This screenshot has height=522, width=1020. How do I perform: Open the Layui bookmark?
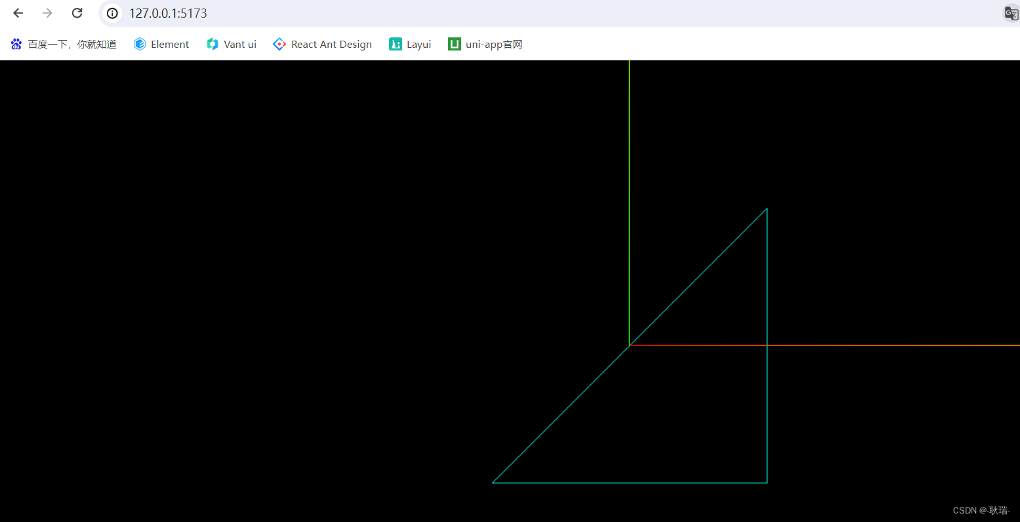[x=410, y=44]
